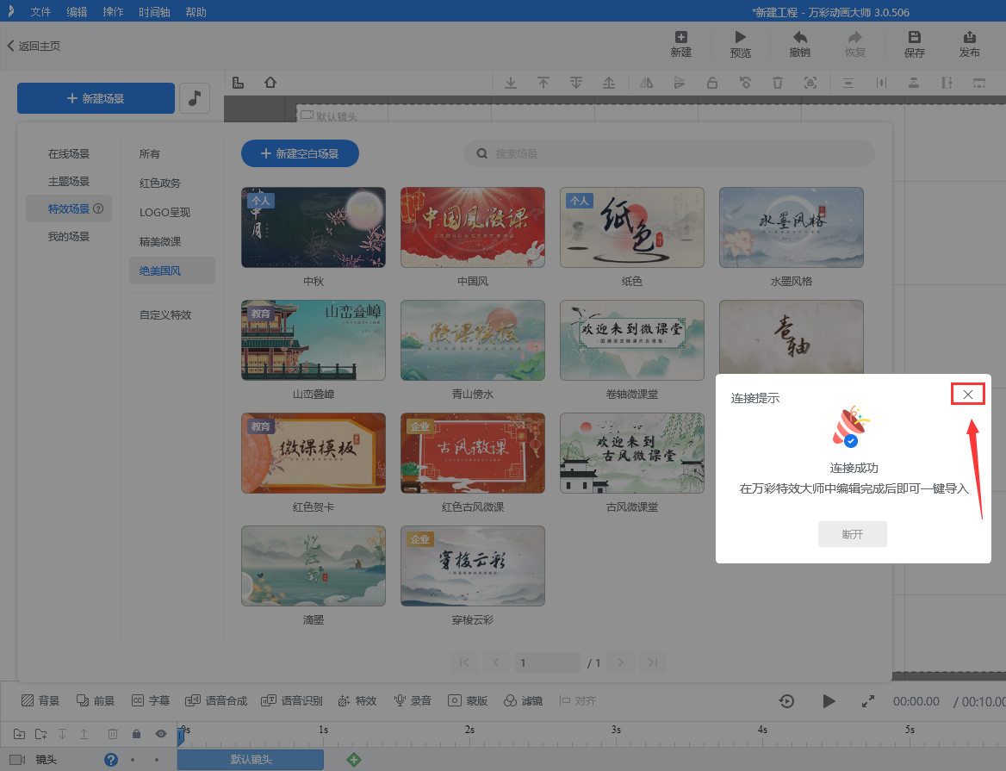
Task: Open the 帮助 menu
Action: pos(196,12)
